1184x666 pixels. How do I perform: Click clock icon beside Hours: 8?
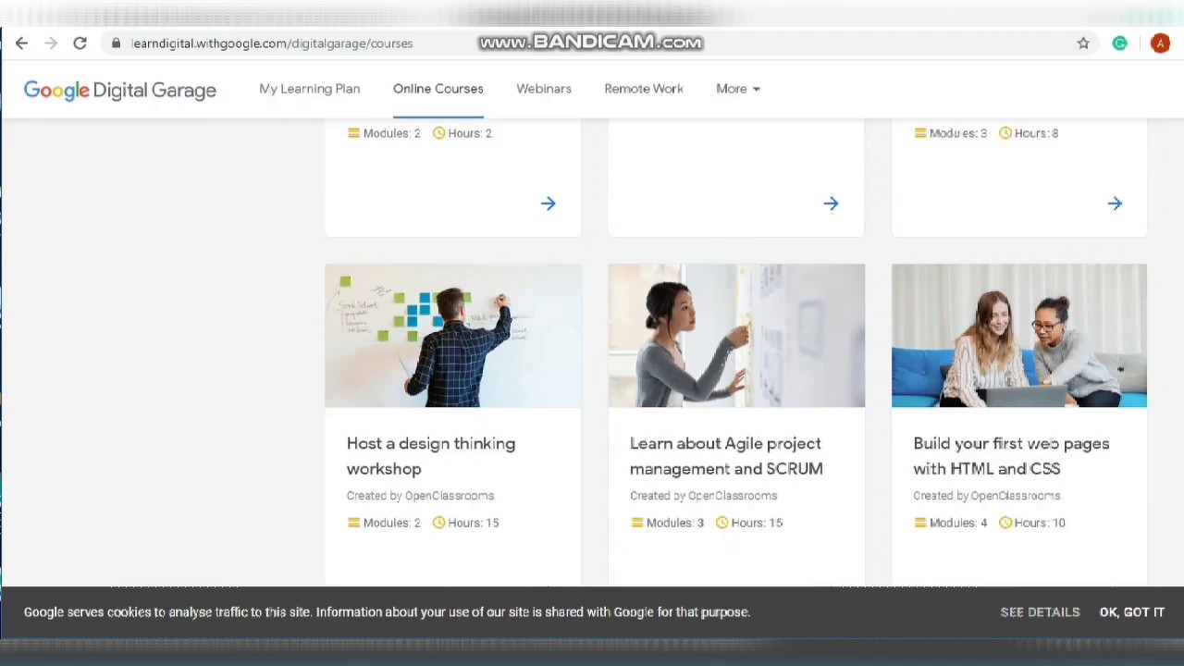(1005, 133)
